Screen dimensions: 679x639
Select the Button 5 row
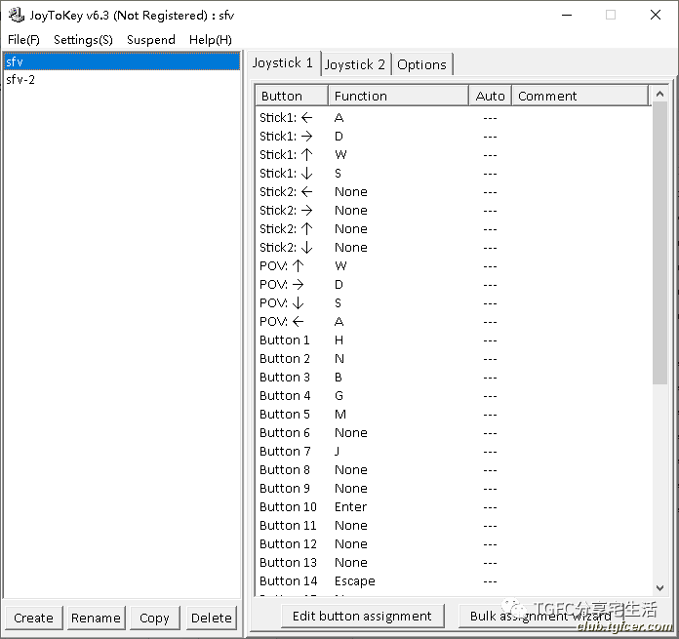(x=454, y=415)
